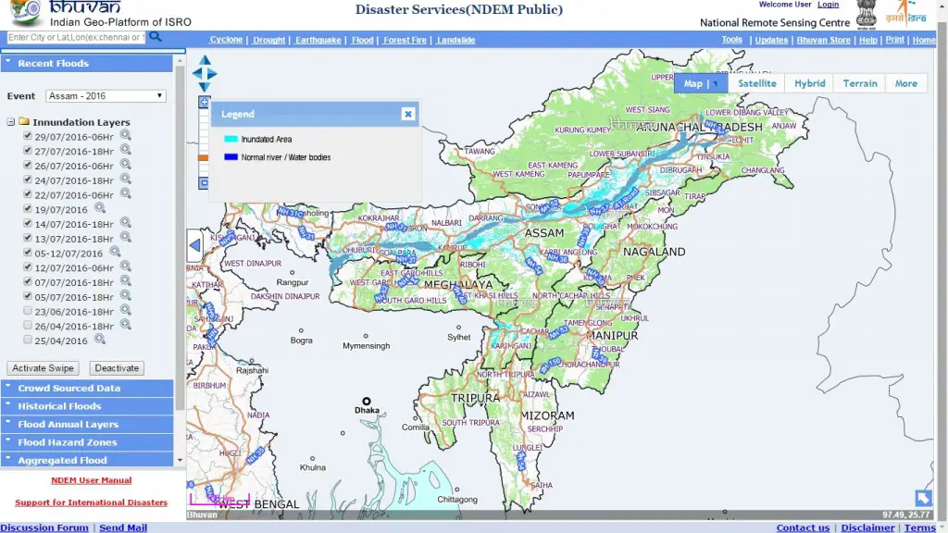Zoom to 05/07/2016-18Hr layer extent
948x533 pixels.
pyautogui.click(x=125, y=295)
